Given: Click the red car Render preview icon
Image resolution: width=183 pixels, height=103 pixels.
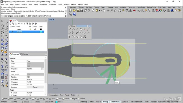Looking at the screenshot, I should pyautogui.click(x=134, y=10).
